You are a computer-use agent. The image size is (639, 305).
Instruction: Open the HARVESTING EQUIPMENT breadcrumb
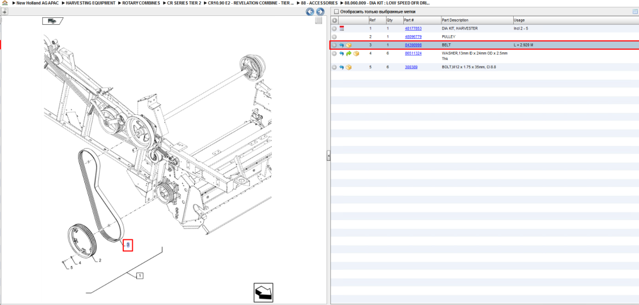[x=90, y=3]
